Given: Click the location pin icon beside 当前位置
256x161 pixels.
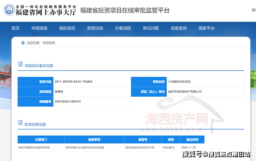Looking at the screenshot, I should [x=23, y=43].
